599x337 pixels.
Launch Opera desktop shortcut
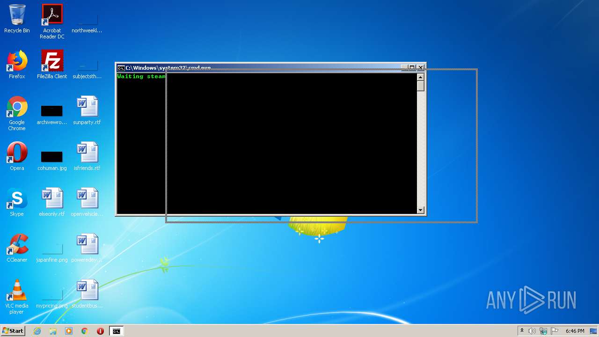[17, 156]
